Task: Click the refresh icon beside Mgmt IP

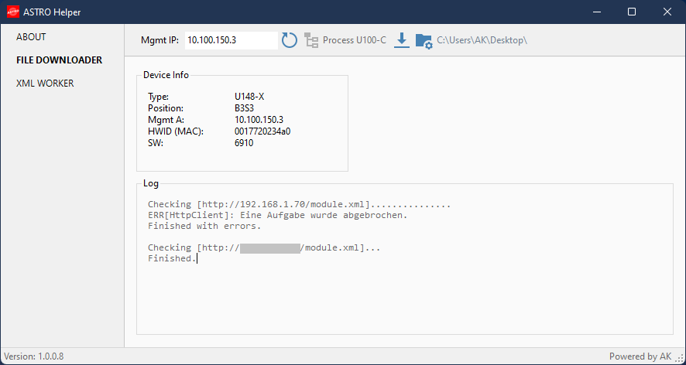Action: coord(289,40)
